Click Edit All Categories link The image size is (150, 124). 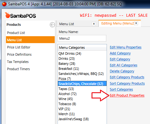coord(124,65)
